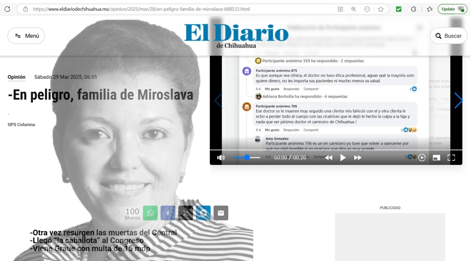Share article via Telegram

203,213
